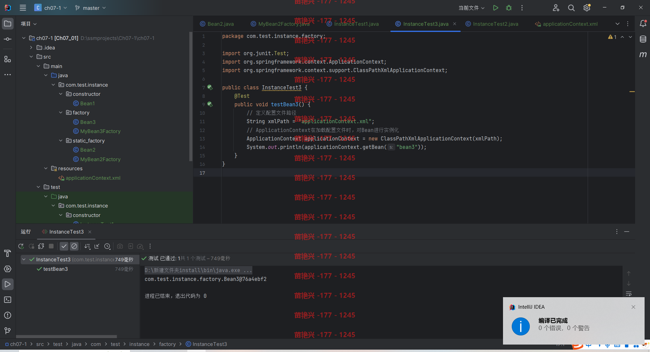650x352 pixels.
Task: Open the Problems tool window
Action: click(x=7, y=315)
